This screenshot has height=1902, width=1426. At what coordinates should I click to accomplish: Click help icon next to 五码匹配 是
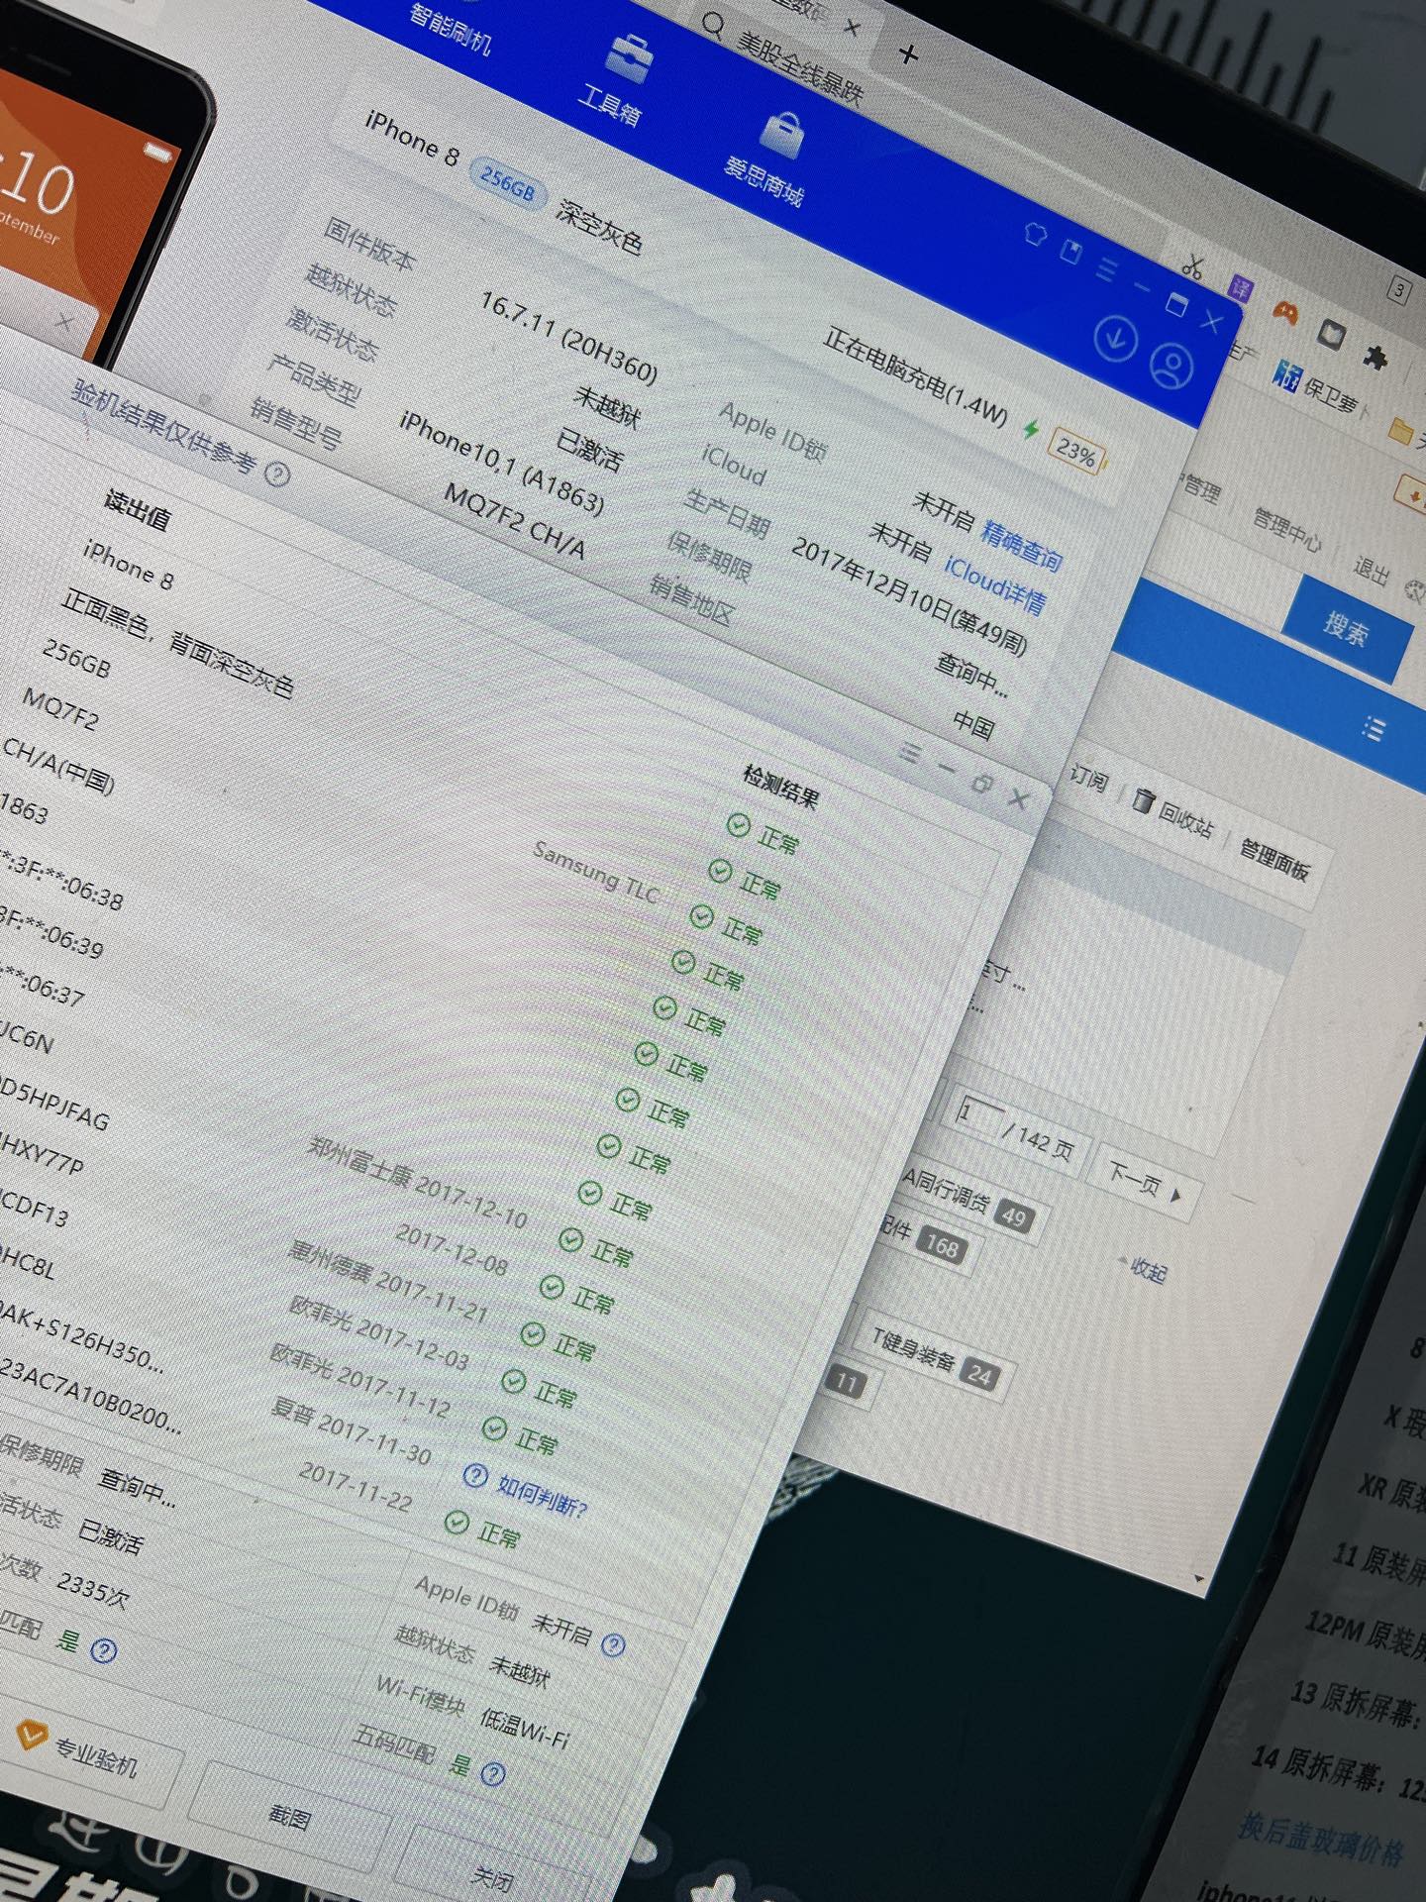493,1773
